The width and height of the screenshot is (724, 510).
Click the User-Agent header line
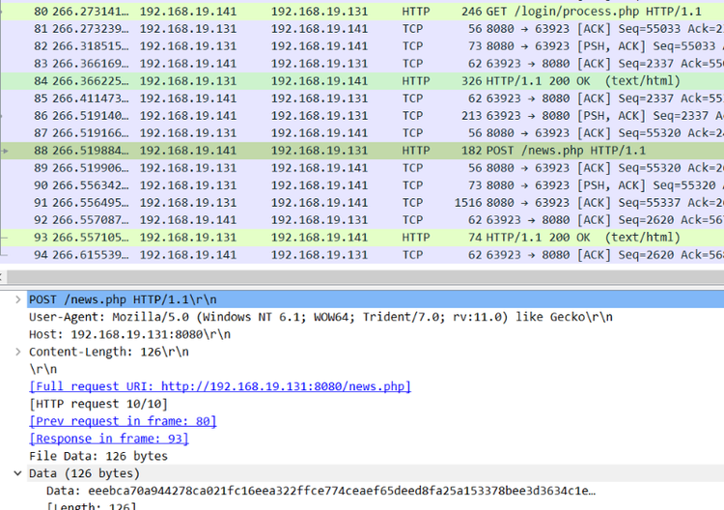320,317
